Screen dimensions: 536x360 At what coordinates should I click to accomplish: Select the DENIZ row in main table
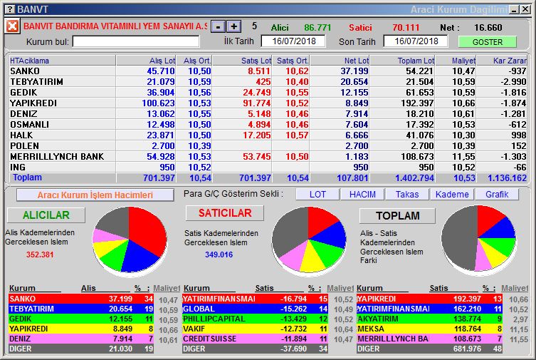click(x=268, y=113)
